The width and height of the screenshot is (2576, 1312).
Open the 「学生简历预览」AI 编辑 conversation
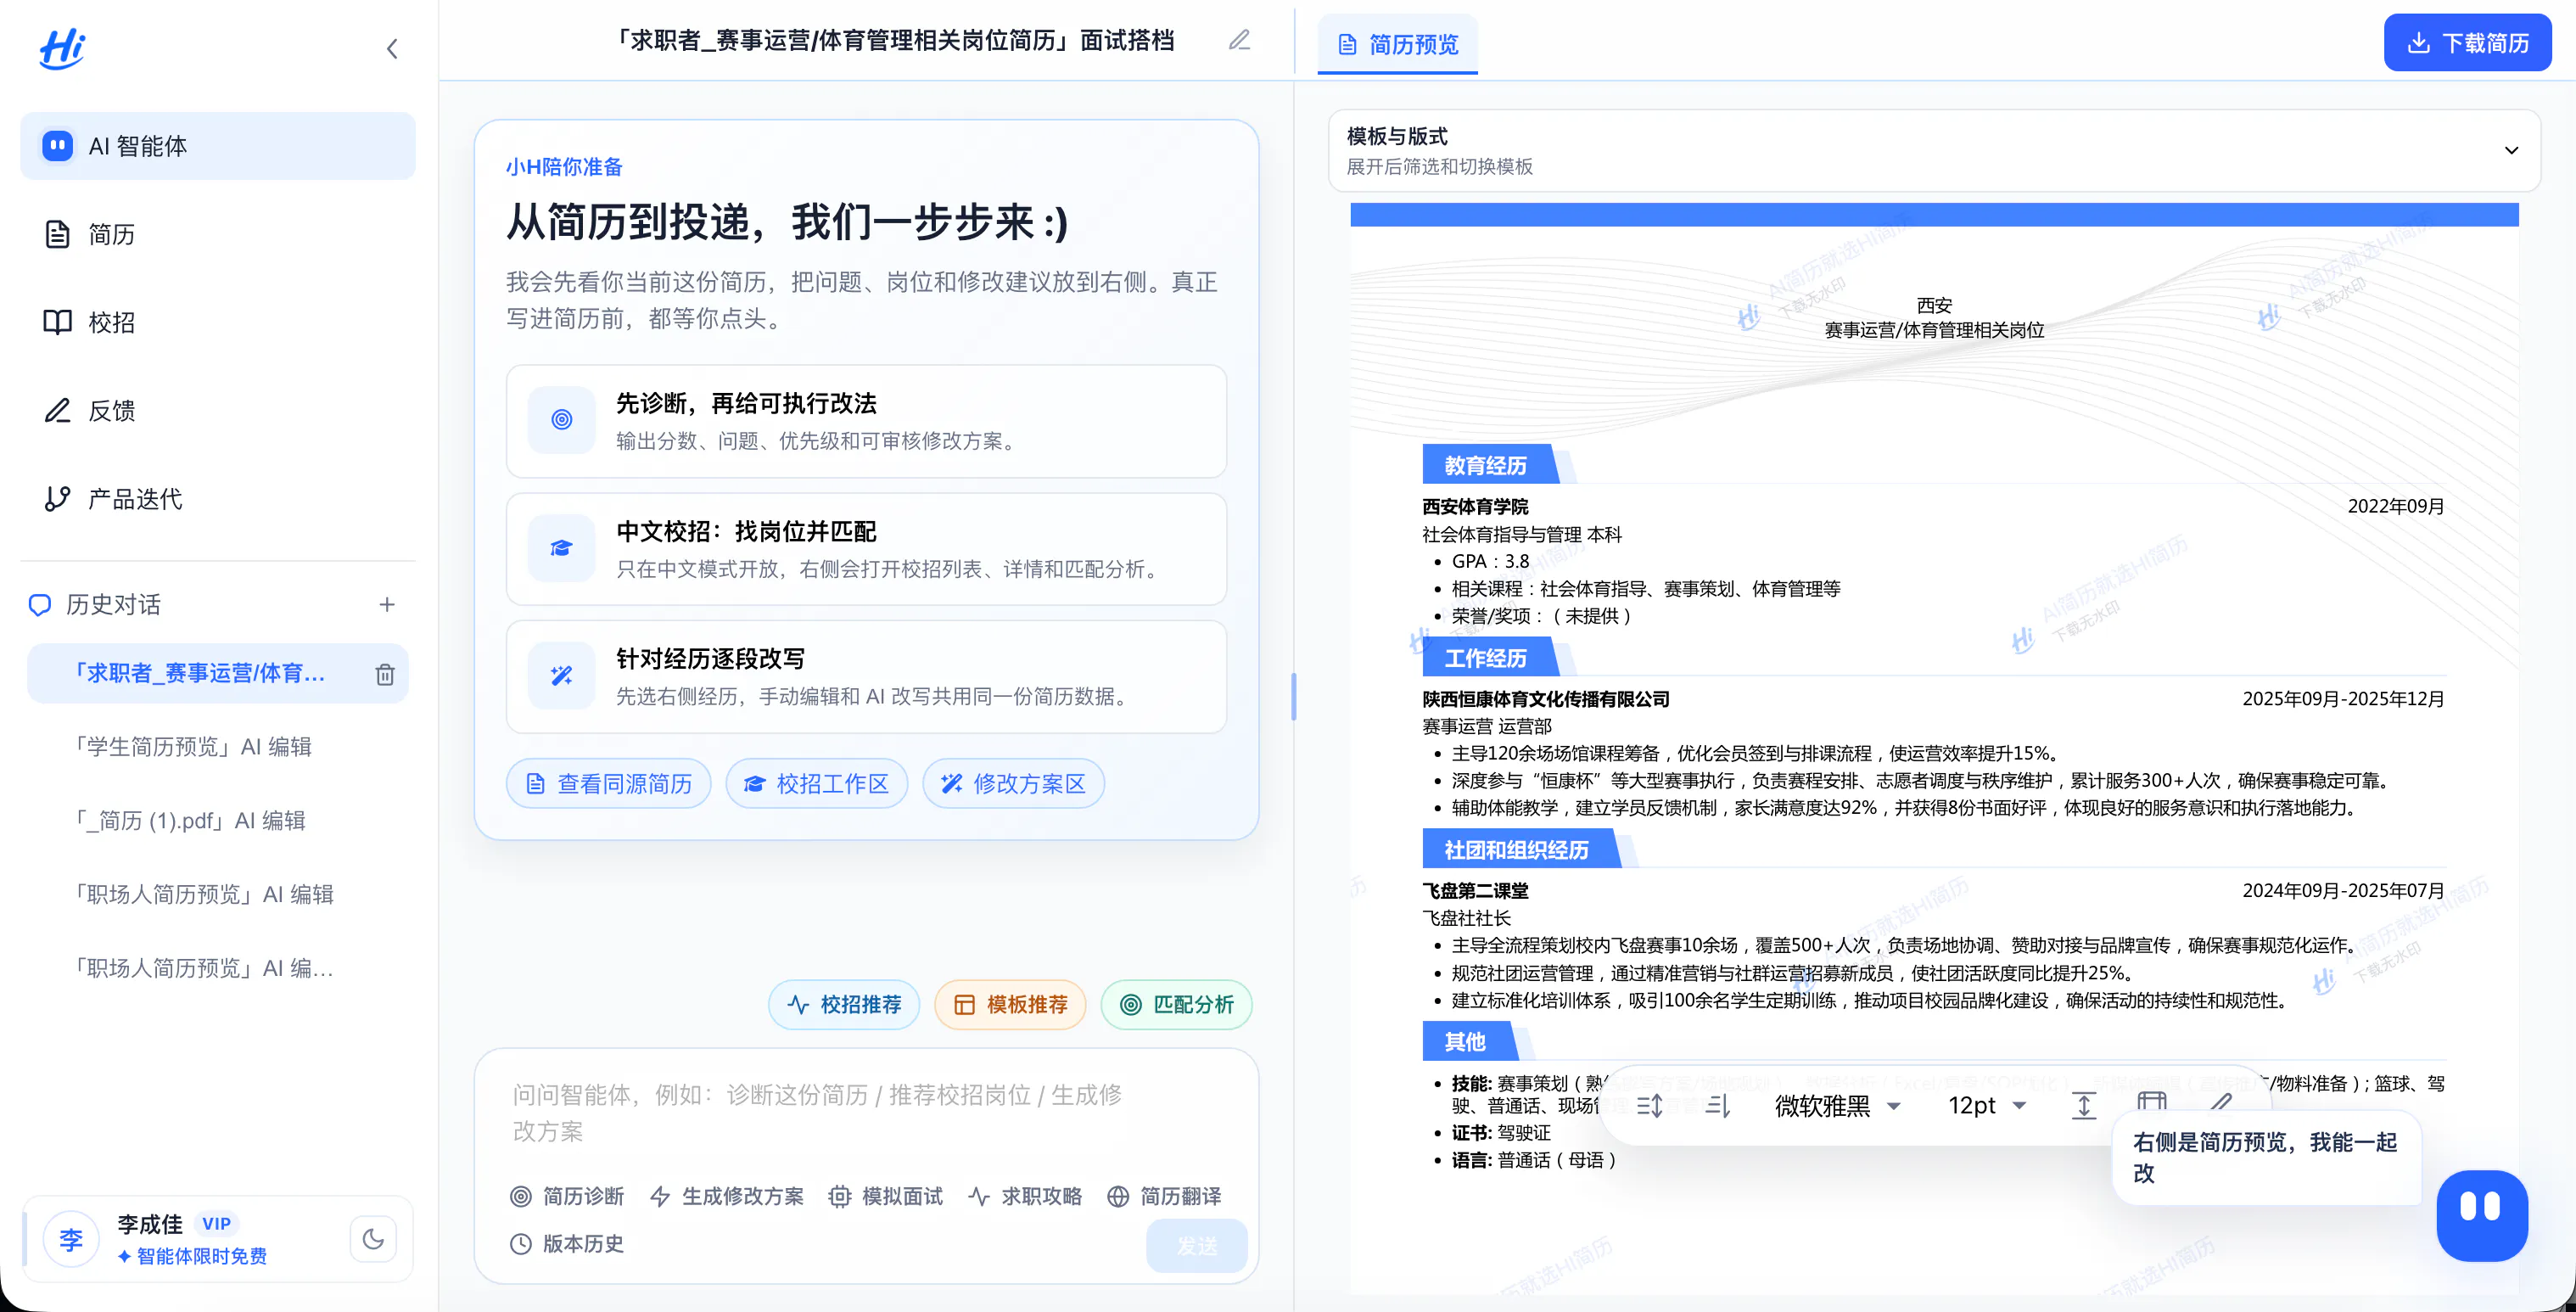click(192, 747)
